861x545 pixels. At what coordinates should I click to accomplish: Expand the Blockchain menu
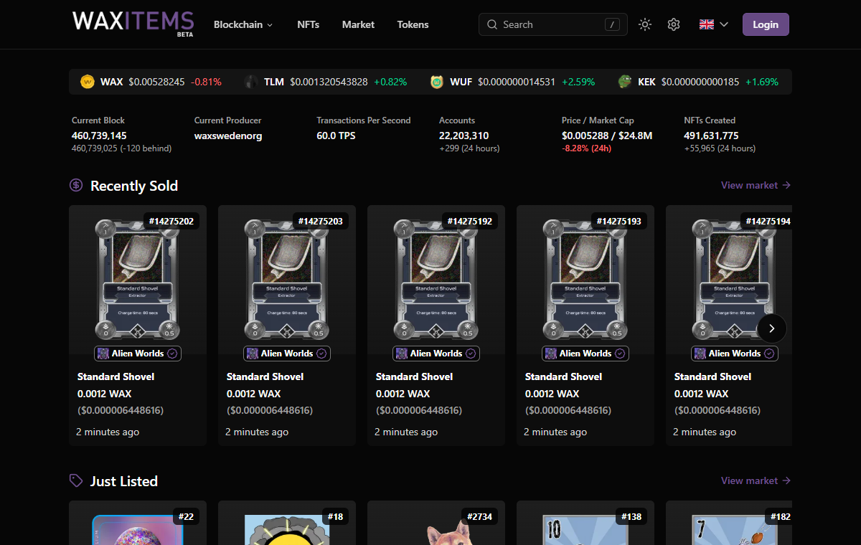click(x=243, y=24)
